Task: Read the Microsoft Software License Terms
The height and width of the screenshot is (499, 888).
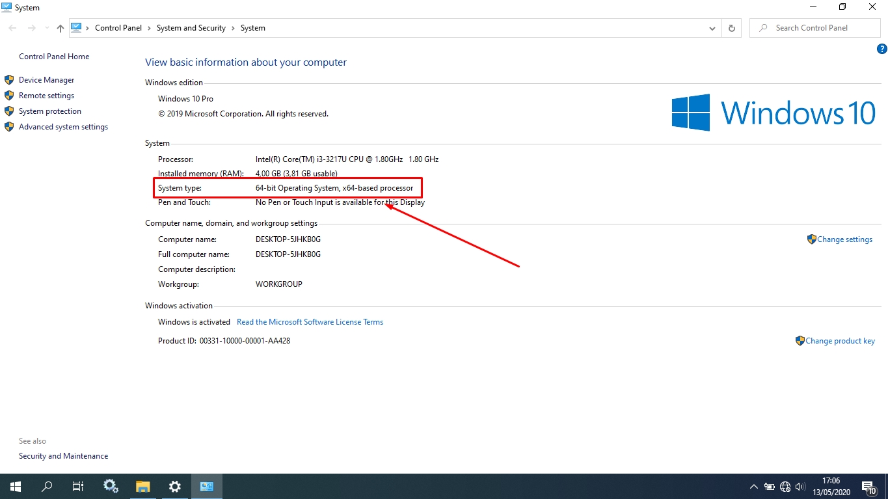Action: pyautogui.click(x=310, y=322)
